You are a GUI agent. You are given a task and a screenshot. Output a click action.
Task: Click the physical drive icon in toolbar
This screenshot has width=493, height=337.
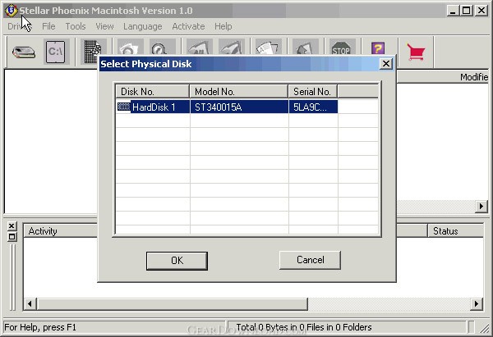[x=24, y=52]
